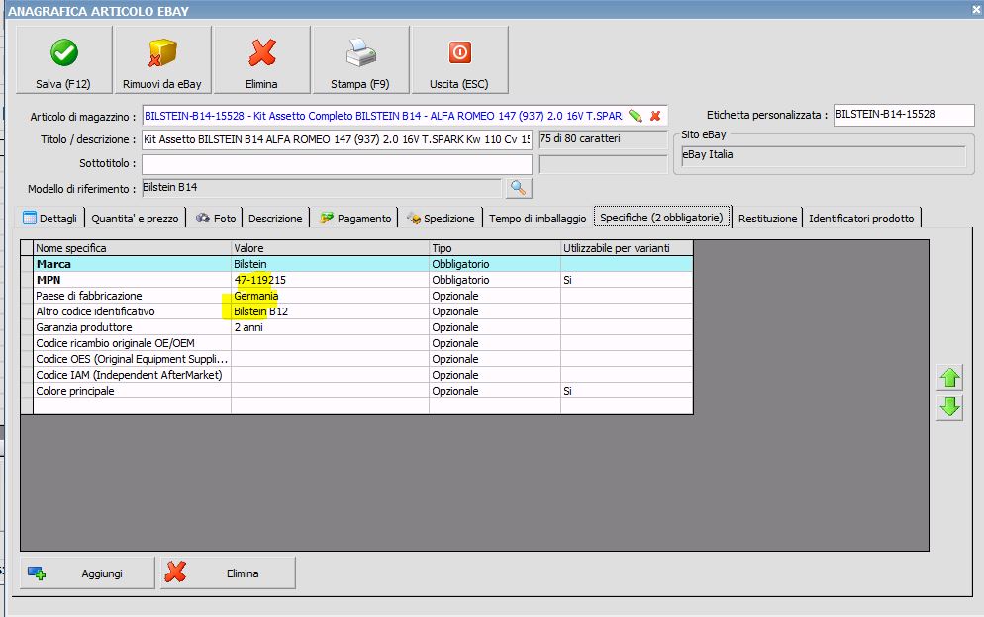The height and width of the screenshot is (617, 984).
Task: Click the row selector beside Marca row
Action: pos(27,264)
